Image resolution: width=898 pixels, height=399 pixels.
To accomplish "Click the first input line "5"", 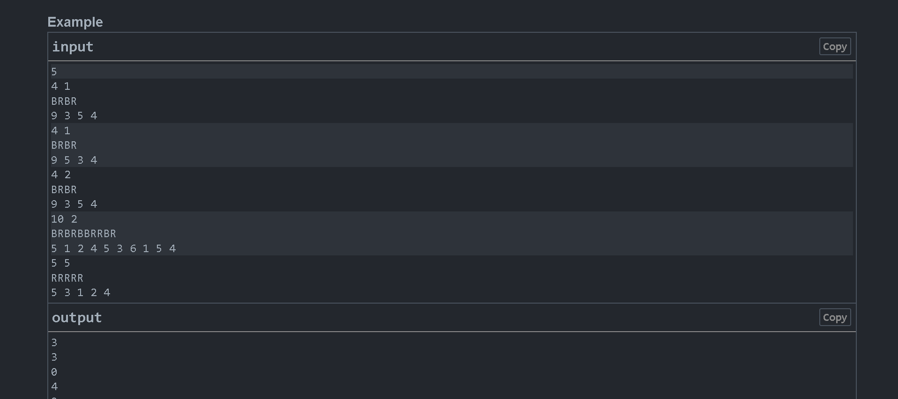I will [54, 72].
